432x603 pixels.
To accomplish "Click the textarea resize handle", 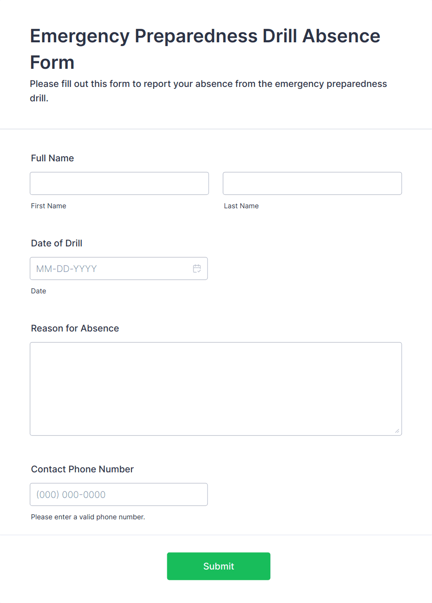I will point(399,431).
